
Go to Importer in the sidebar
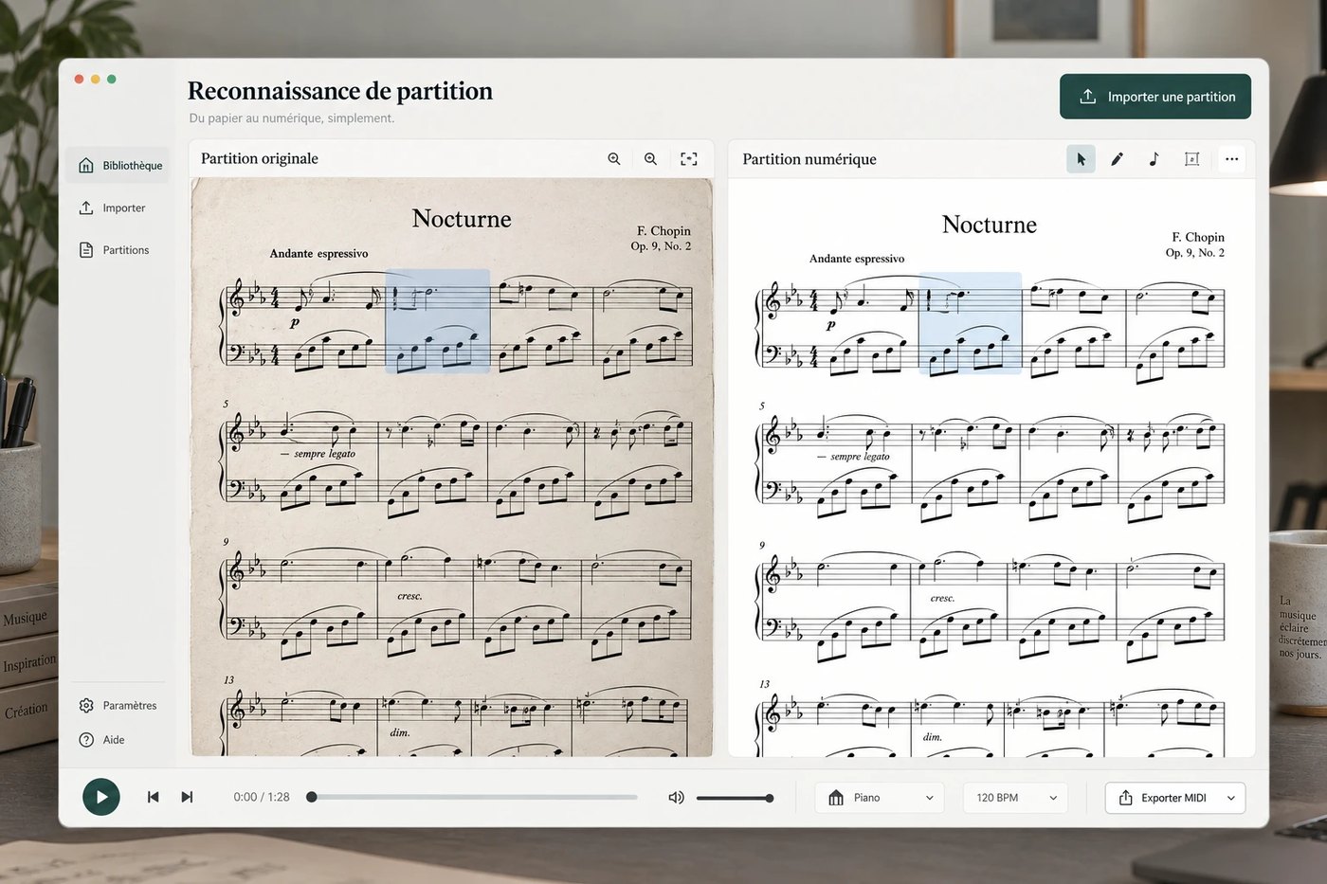tap(113, 207)
